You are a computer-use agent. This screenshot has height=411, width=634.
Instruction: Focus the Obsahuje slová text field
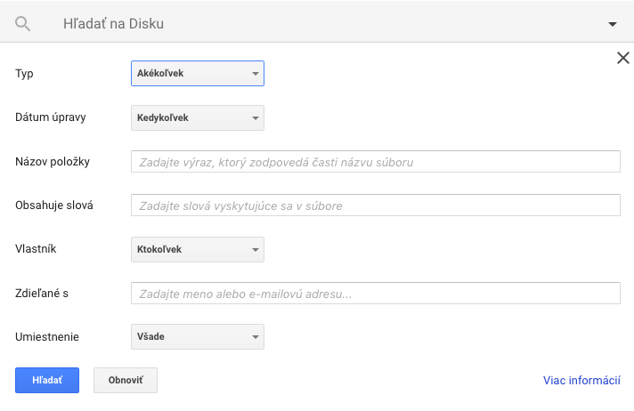[376, 205]
